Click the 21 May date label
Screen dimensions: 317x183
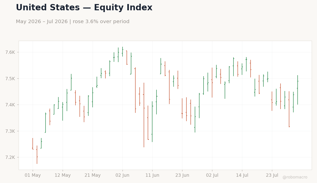tap(93, 175)
